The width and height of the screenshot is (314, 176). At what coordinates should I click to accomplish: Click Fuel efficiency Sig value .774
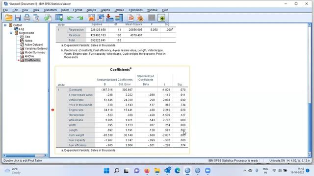point(183,145)
